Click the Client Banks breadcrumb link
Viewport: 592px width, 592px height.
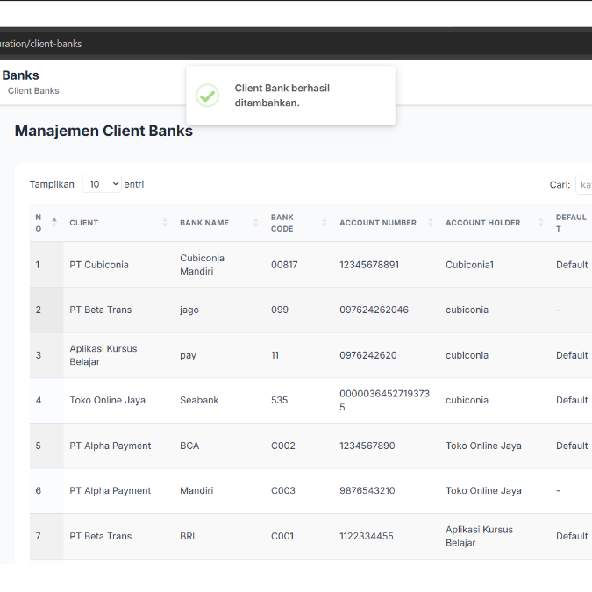click(x=33, y=91)
